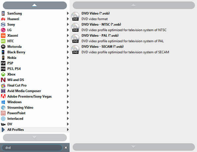Click the Avid Media Composer icon
The height and width of the screenshot is (152, 197).
pyautogui.click(x=3, y=91)
